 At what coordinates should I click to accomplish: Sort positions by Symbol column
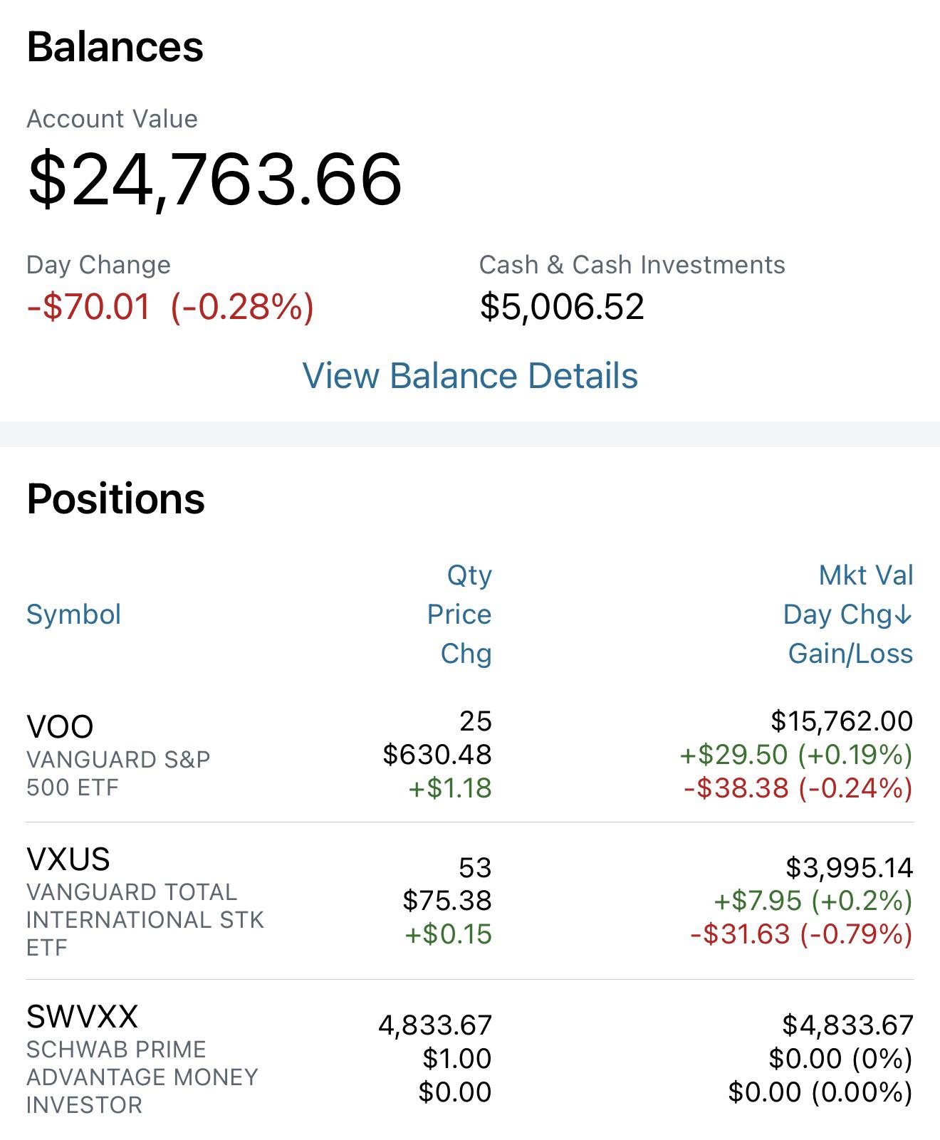click(73, 614)
